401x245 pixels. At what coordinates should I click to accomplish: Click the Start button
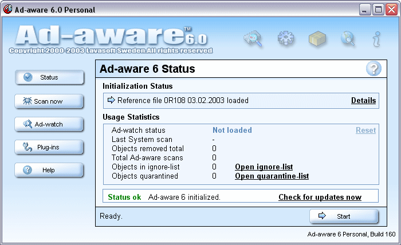tap(344, 216)
